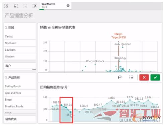Remove the YearMonth selection

click(x=68, y=5)
